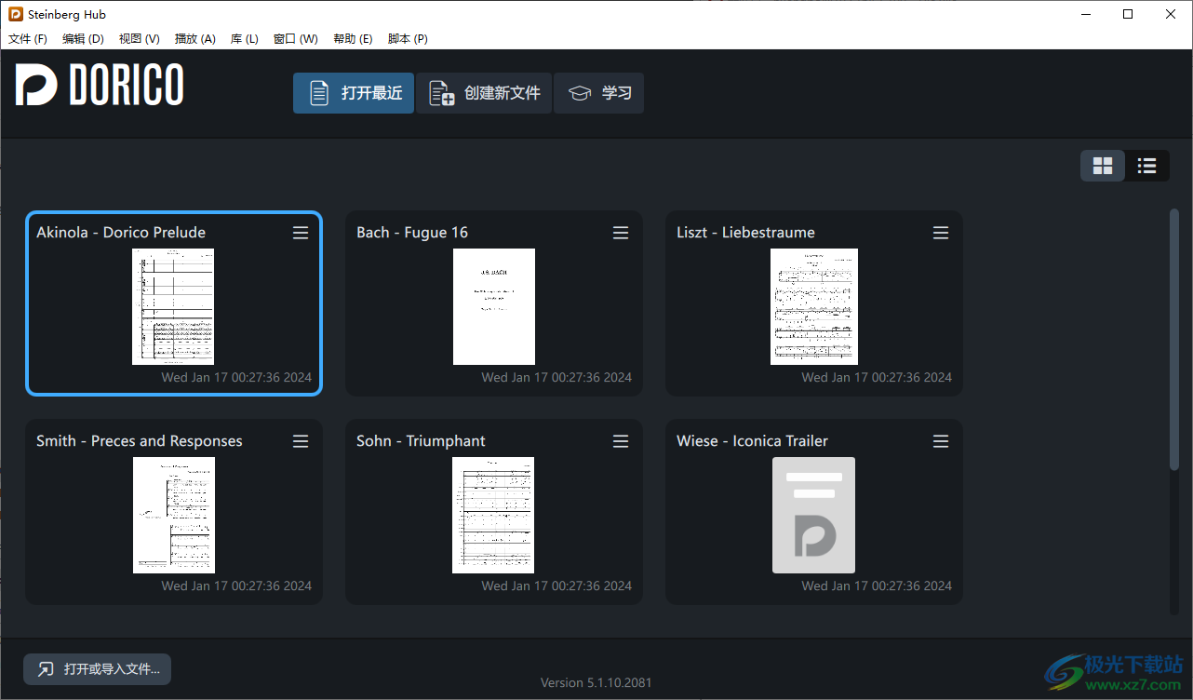This screenshot has width=1193, height=700.
Task: Maximize the Steinberg Hub window
Action: click(x=1128, y=14)
